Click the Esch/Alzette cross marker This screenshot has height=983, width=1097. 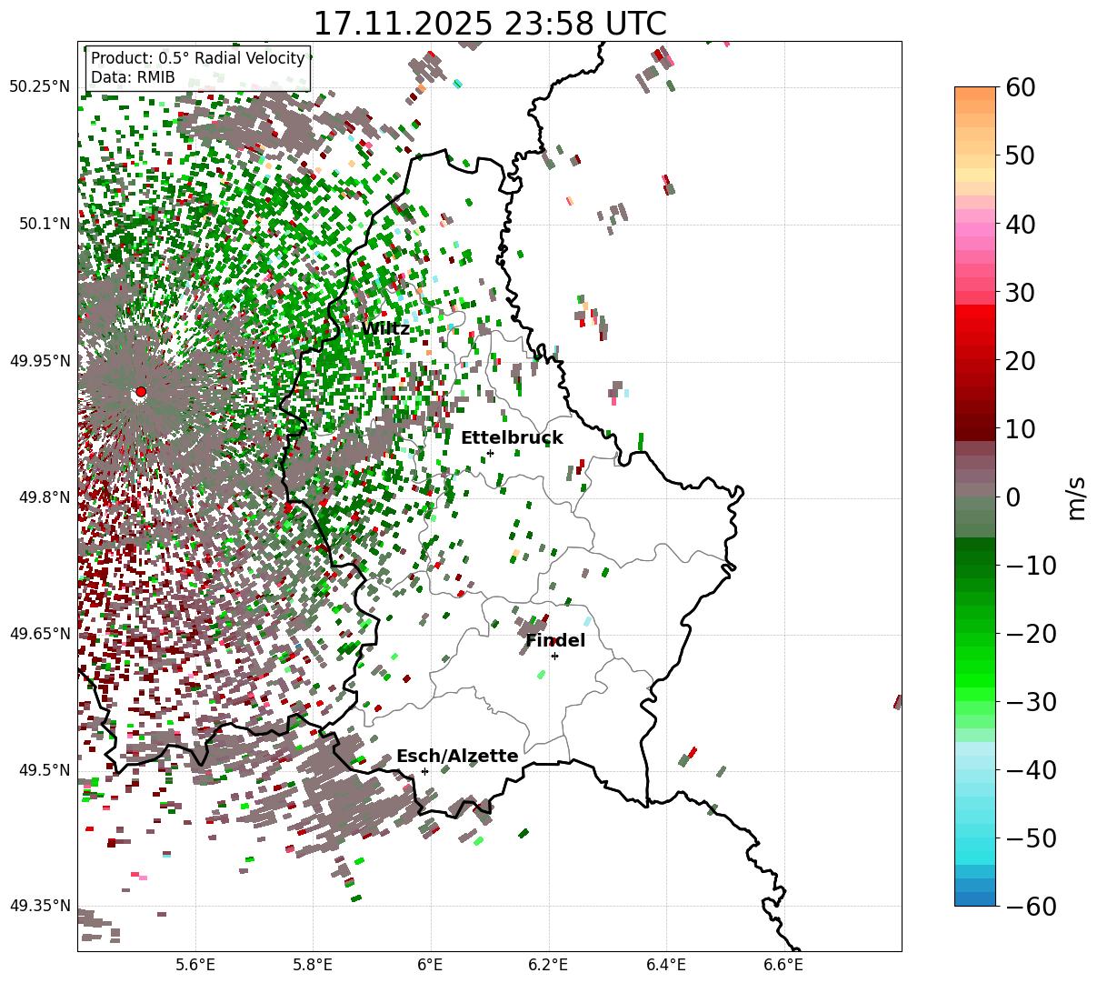(424, 771)
